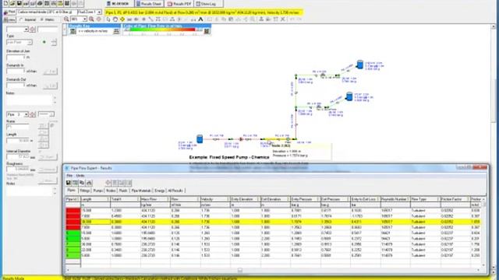
Task: Click the green colour cell of pipe row 5
Action: [x=73, y=233]
